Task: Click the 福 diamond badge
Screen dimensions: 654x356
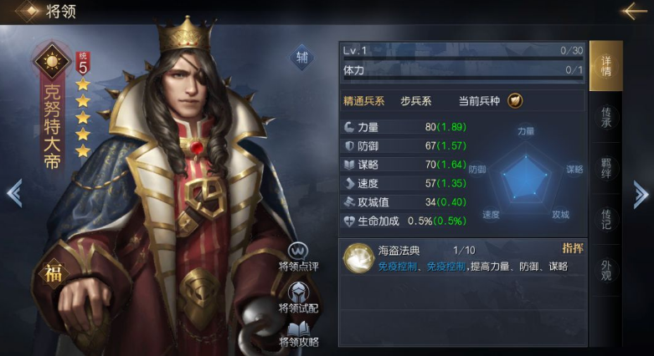Action: (53, 273)
